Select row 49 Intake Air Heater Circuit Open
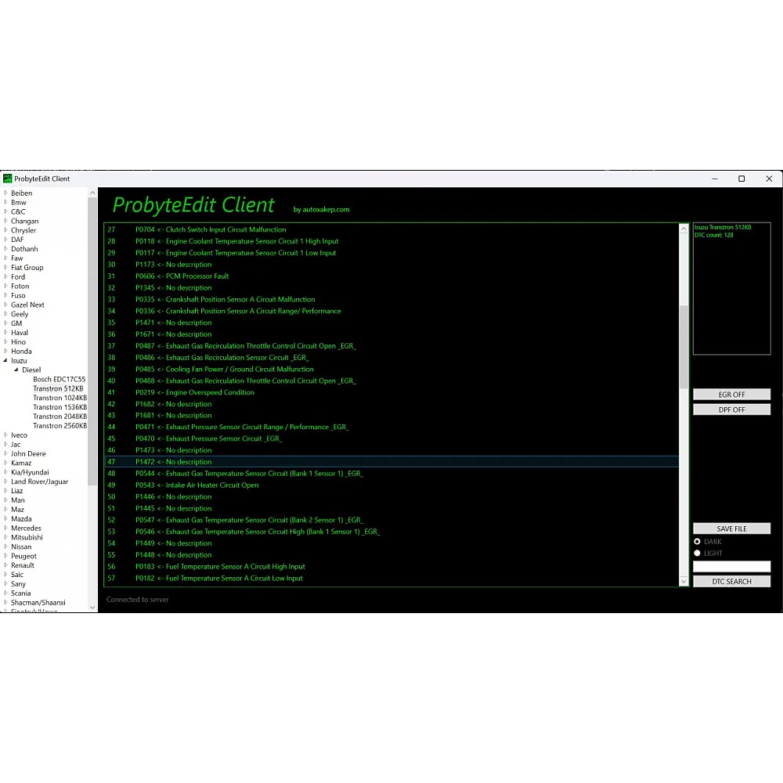Viewport: 783px width, 783px height. tap(211, 485)
